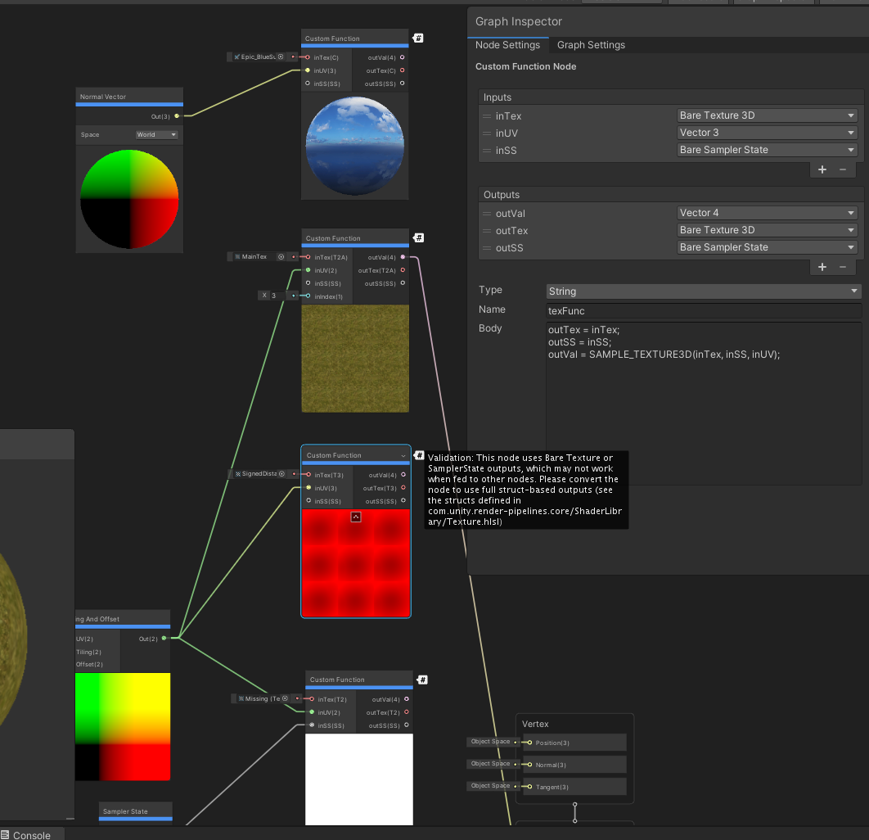Click the outTex(T3) output port label
Image resolution: width=869 pixels, height=840 pixels.
[x=380, y=488]
